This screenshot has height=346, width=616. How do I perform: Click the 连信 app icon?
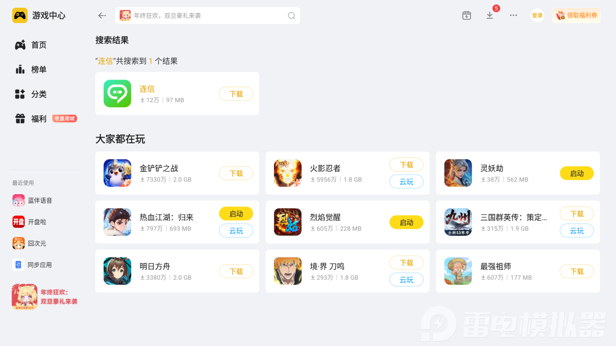[117, 94]
